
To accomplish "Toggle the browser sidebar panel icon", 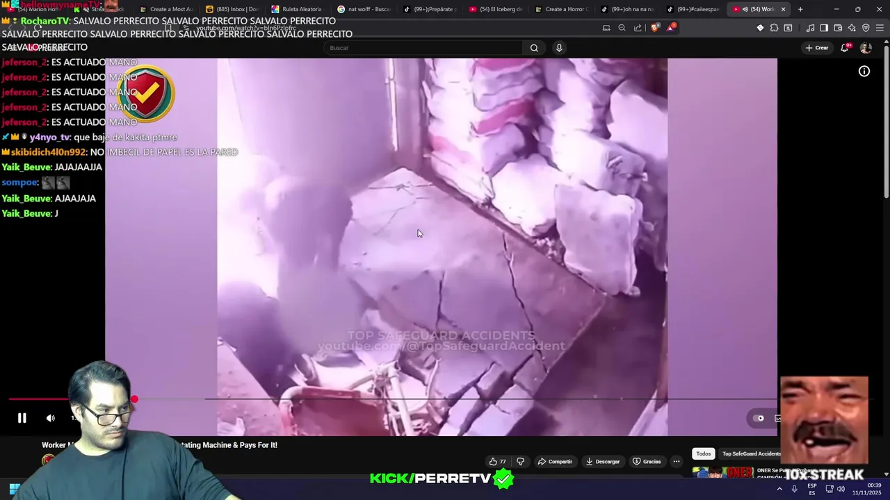I will (x=824, y=28).
